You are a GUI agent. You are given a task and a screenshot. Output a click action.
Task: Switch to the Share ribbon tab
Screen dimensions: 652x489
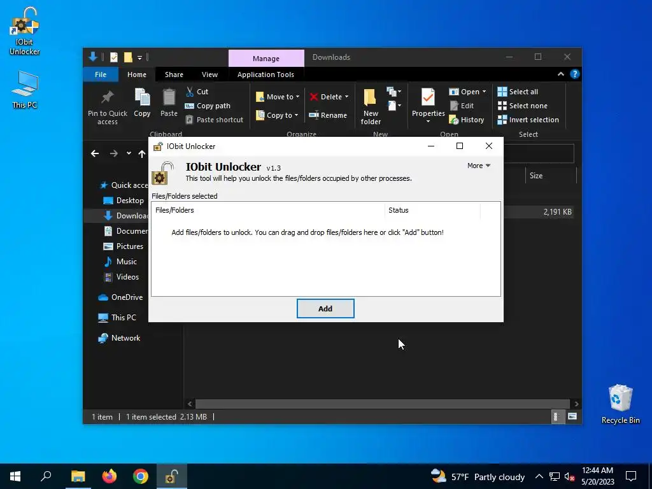click(174, 74)
